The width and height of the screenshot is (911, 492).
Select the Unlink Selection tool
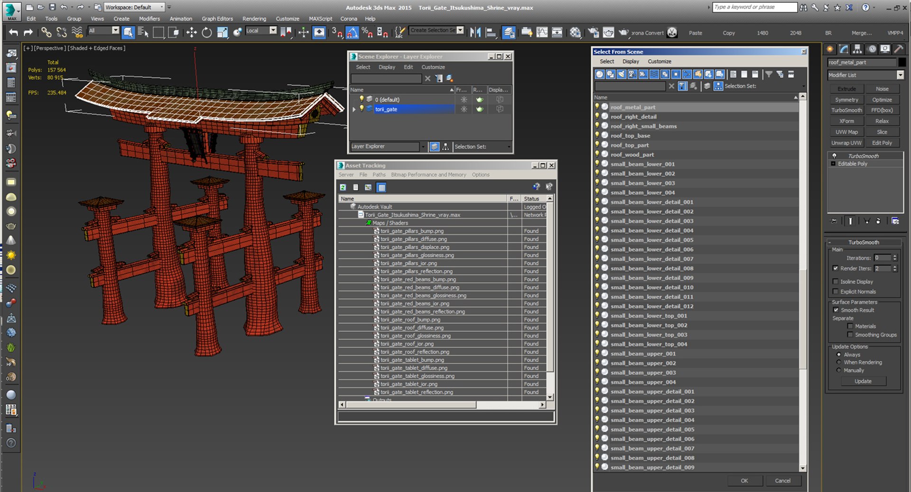[x=61, y=32]
